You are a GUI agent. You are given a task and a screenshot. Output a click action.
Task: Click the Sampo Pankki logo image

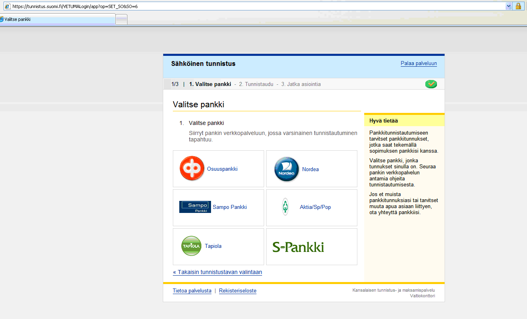pos(195,207)
